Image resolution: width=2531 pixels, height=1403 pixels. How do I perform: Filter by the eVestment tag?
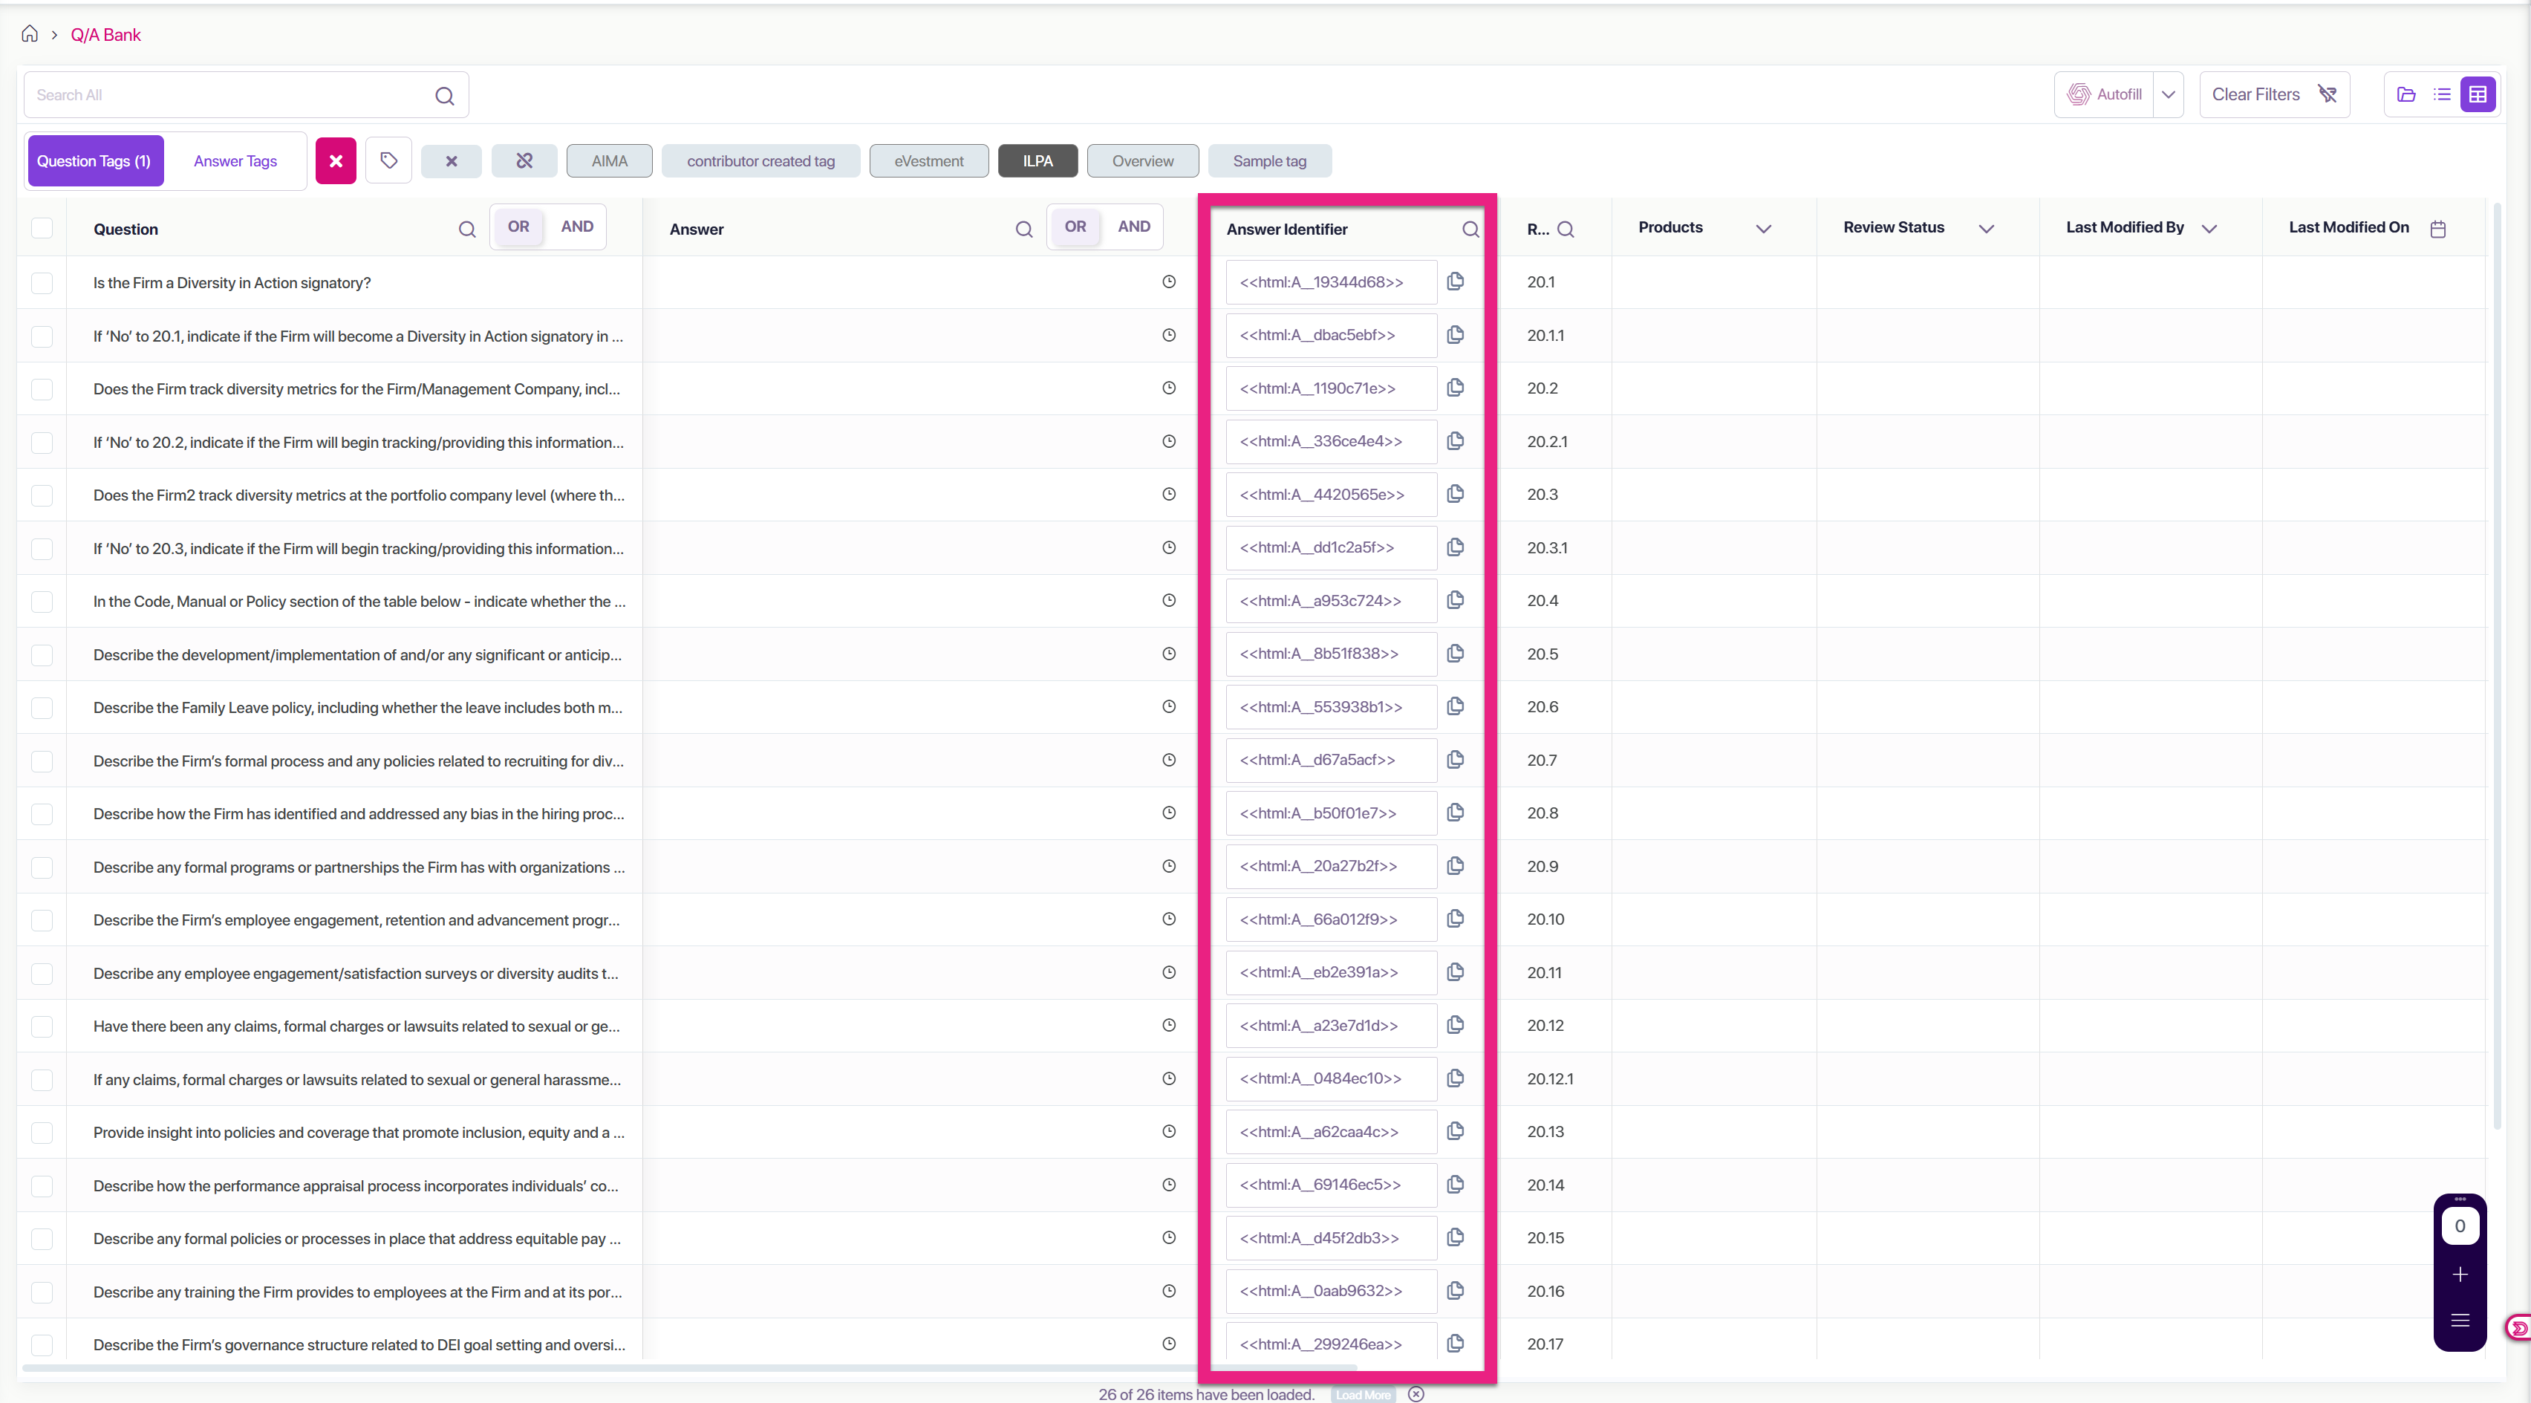[928, 161]
